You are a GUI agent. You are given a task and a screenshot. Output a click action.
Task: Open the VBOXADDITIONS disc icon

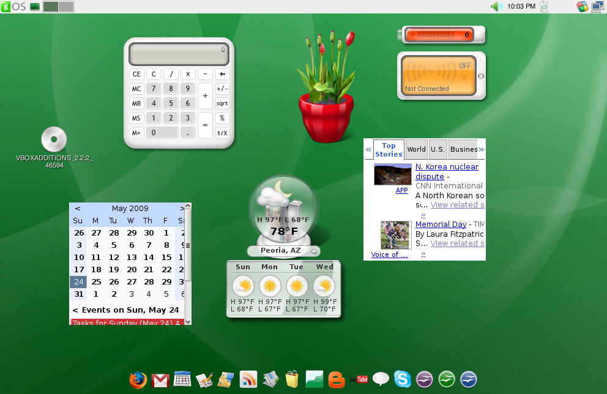[x=53, y=139]
